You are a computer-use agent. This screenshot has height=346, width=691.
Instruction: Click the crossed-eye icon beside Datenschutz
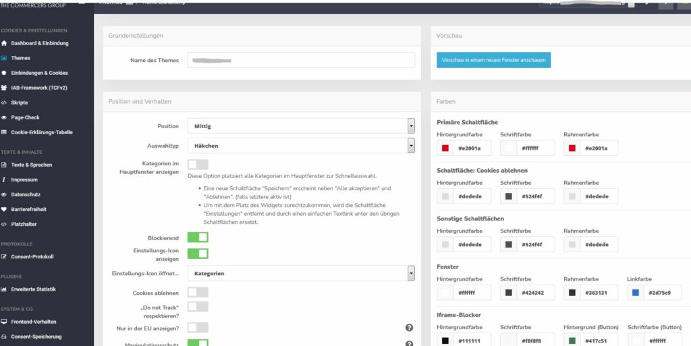coord(4,194)
